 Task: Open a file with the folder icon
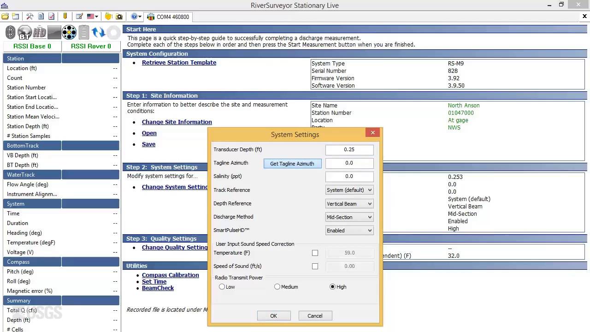(5, 17)
